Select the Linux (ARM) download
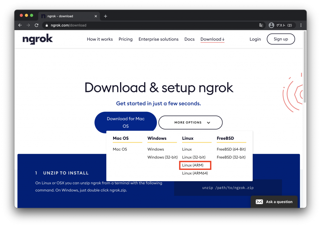321x227 pixels. pos(193,165)
